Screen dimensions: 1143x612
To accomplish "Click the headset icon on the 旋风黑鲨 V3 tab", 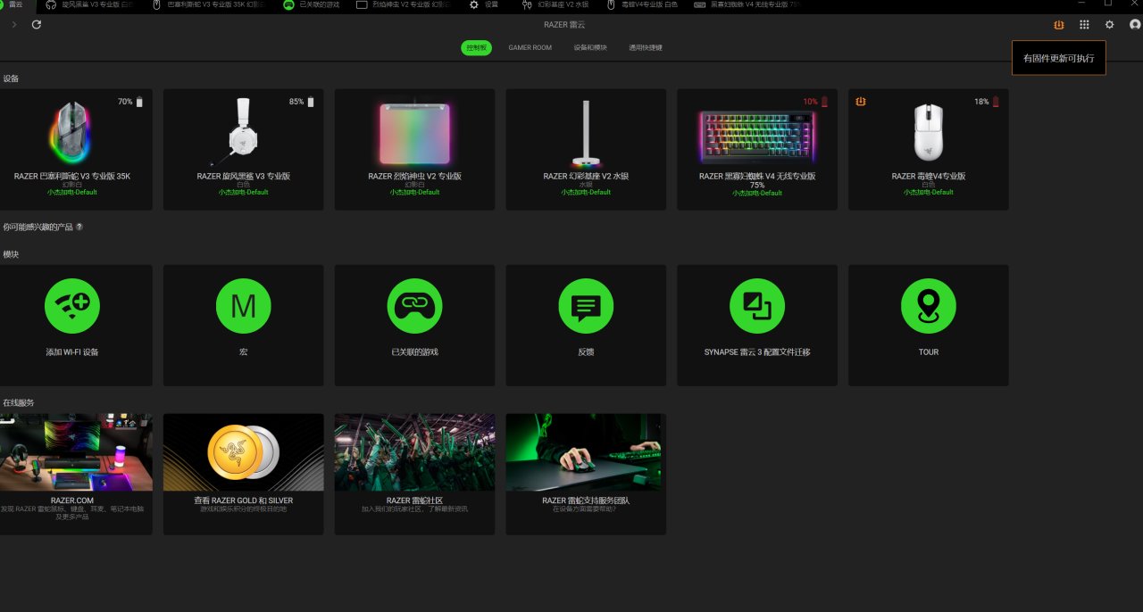I will (x=51, y=4).
